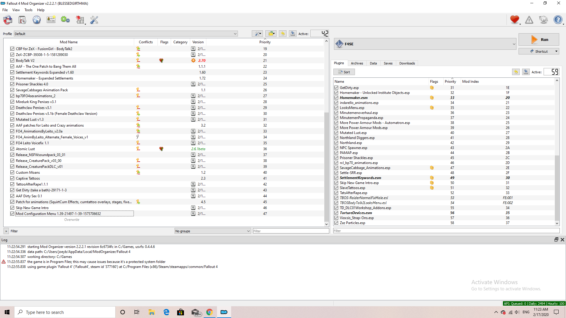
Task: Toggle the Atomic Lust mod checkbox
Action: coord(12,149)
